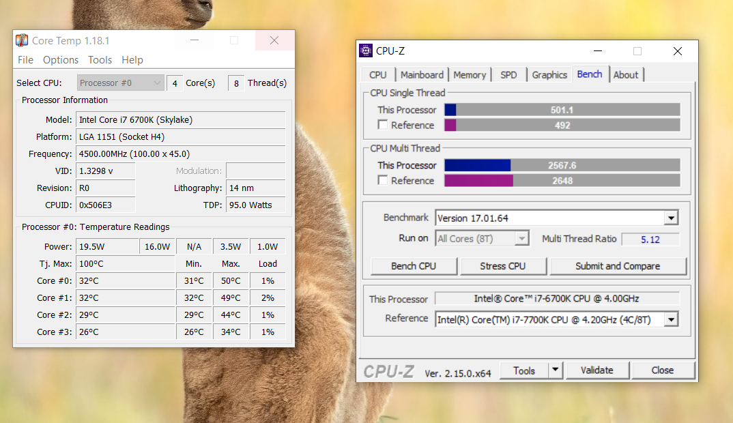Switch to the CPU tab in CPU-Z
The height and width of the screenshot is (423, 733).
point(377,75)
